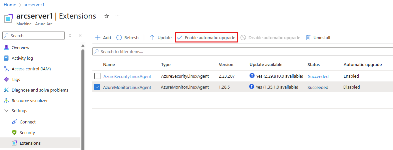This screenshot has width=393, height=150.
Task: Click the Extensions sidebar icon
Action: [15, 143]
